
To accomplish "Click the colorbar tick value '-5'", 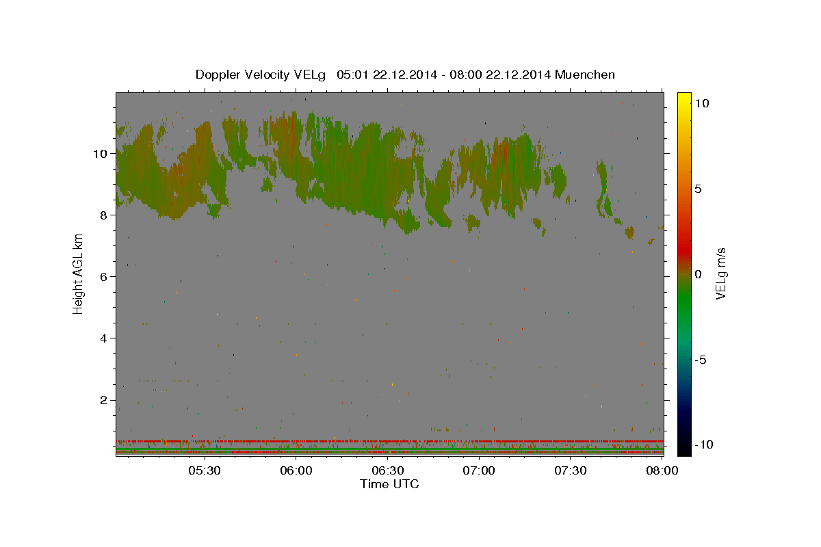I will click(701, 360).
